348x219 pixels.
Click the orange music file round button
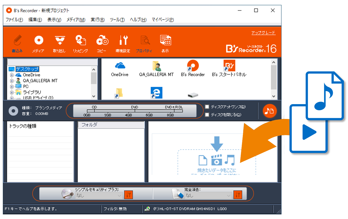click(x=269, y=111)
